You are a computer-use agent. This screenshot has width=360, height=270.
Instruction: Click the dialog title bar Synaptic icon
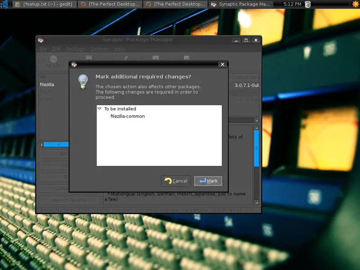(74, 64)
